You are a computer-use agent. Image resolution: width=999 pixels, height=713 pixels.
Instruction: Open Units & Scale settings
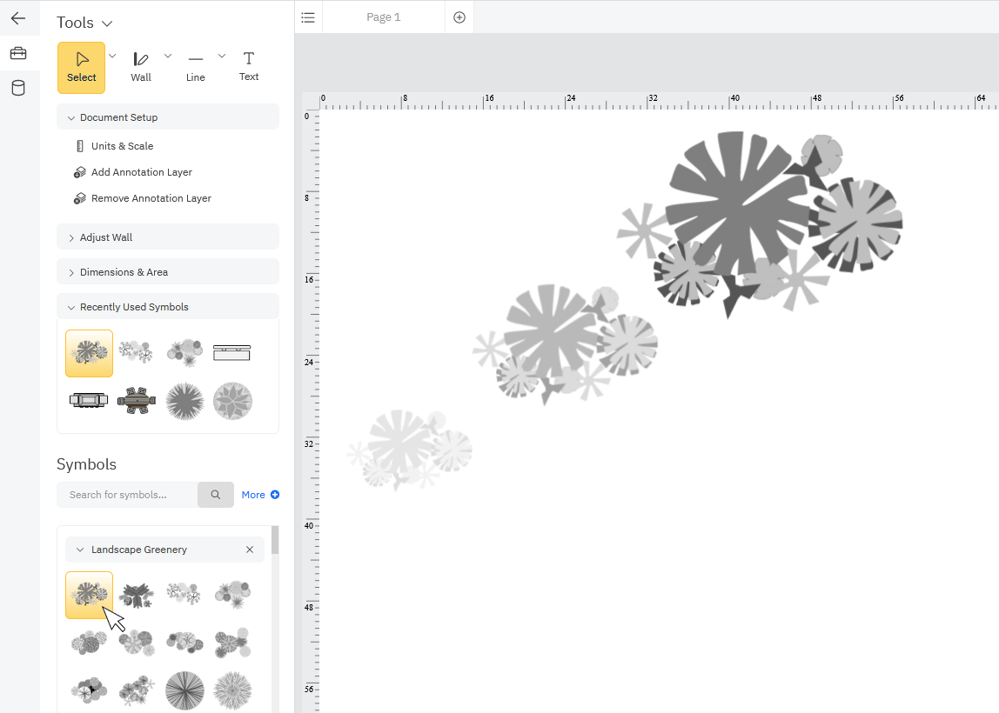coord(124,145)
